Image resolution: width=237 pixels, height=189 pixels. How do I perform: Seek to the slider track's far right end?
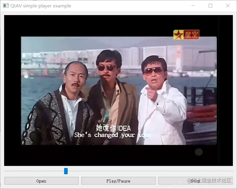tap(232, 171)
